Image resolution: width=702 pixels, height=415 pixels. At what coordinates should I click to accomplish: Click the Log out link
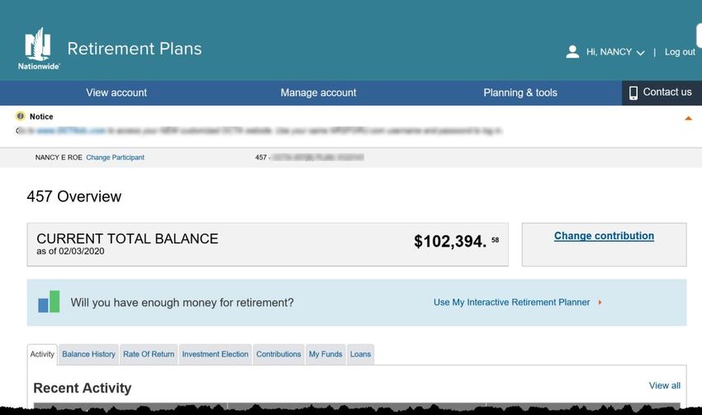[680, 52]
